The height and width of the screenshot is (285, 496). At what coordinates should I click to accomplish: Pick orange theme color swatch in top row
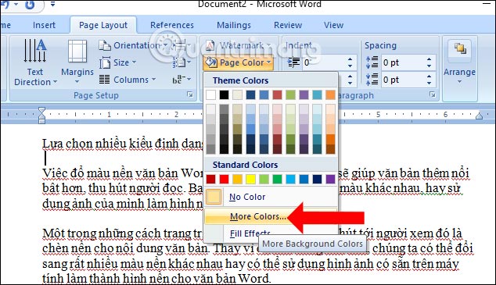[x=330, y=94]
